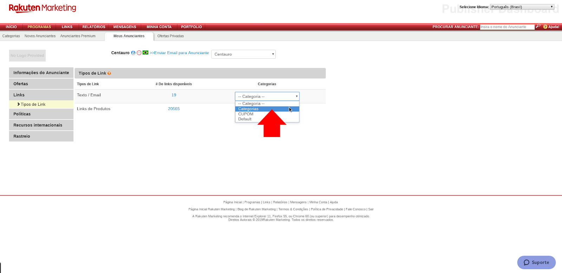Open the Selecione Idioma language dropdown
Screen dimensions: 562x273
click(x=522, y=7)
